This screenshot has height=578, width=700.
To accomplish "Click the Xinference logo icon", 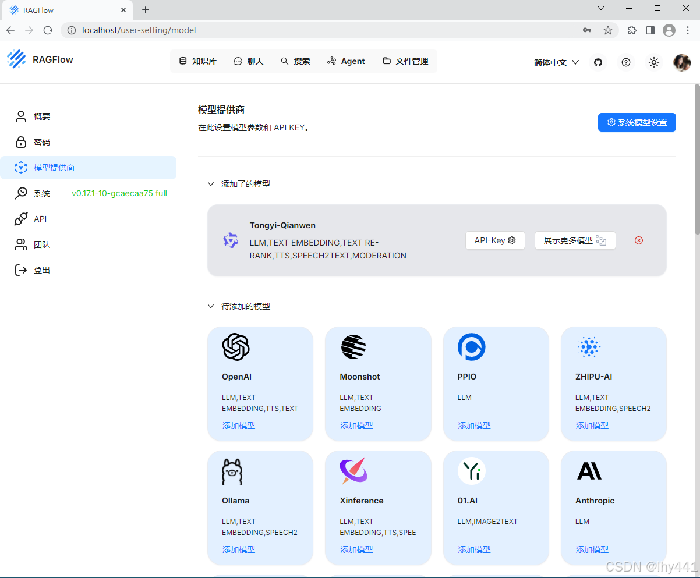I will point(353,471).
